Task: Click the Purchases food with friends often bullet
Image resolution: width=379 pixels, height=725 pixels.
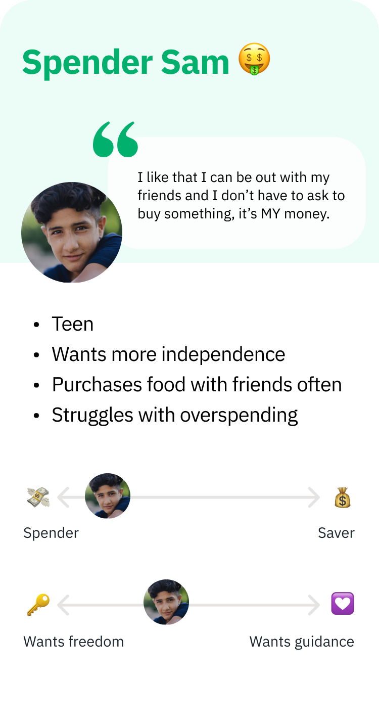Action: tap(197, 385)
